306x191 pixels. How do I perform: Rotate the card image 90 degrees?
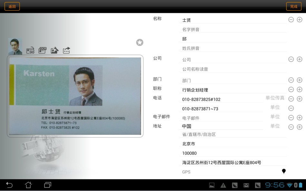coord(30,50)
